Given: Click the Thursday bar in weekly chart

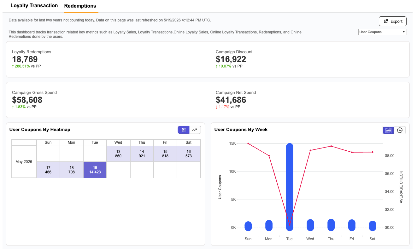Looking at the screenshot, I should coord(331,225).
